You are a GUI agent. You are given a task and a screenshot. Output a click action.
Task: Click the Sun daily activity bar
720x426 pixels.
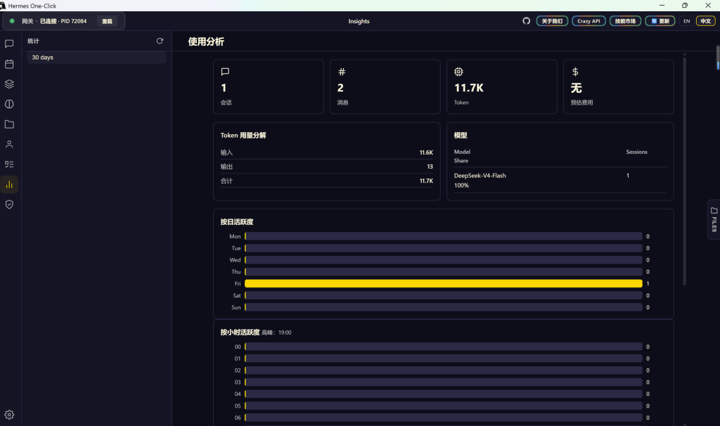444,307
